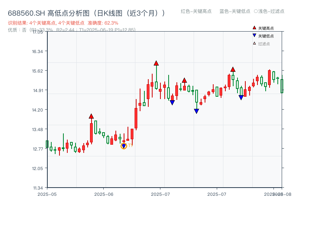Image resolution: width=313 pixels, height=234 pixels.
Task: Select the red 关键高点 triangle icon in the legend
Action: tap(254, 27)
